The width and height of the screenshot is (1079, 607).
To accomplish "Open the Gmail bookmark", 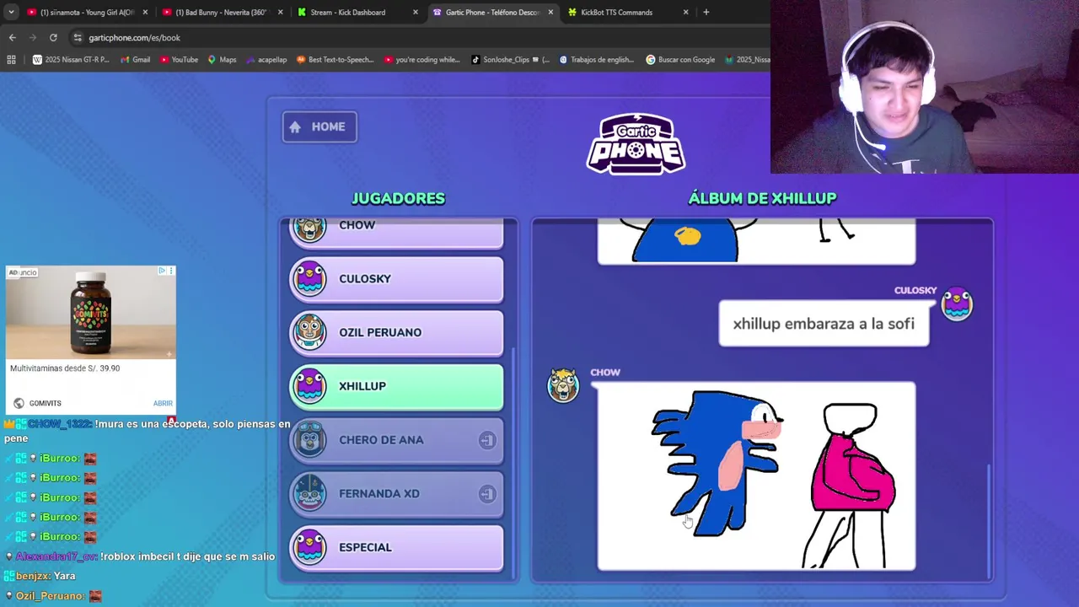I will (135, 60).
